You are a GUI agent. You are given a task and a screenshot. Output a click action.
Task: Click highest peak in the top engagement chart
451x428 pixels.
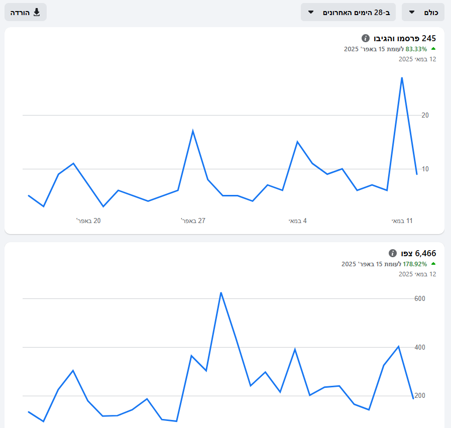[402, 78]
